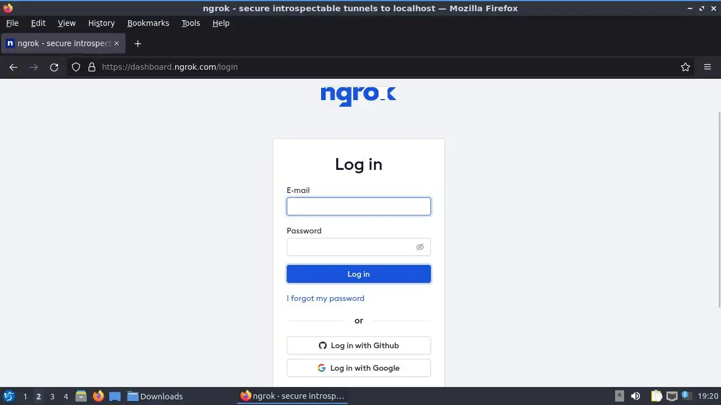
Task: Open the Edit menu
Action: click(x=38, y=23)
